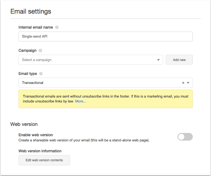Click the Campaign field label

pos(27,50)
